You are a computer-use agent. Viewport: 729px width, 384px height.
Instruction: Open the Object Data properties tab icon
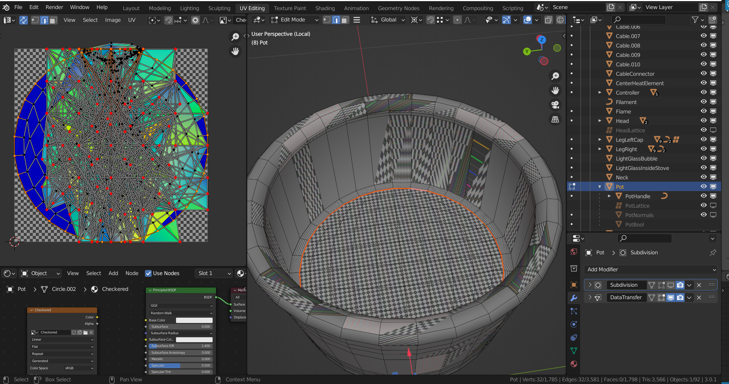coord(574,350)
